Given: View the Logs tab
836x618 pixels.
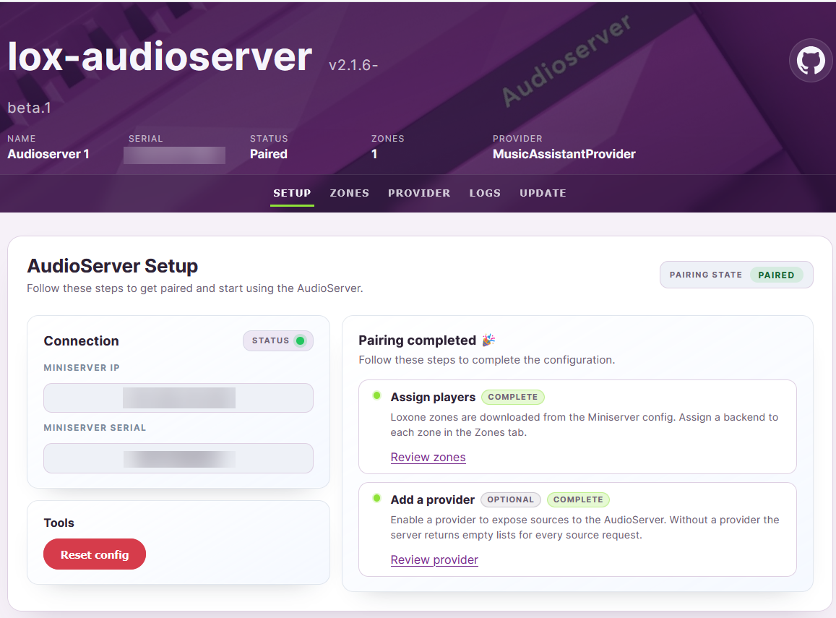Looking at the screenshot, I should click(x=485, y=193).
